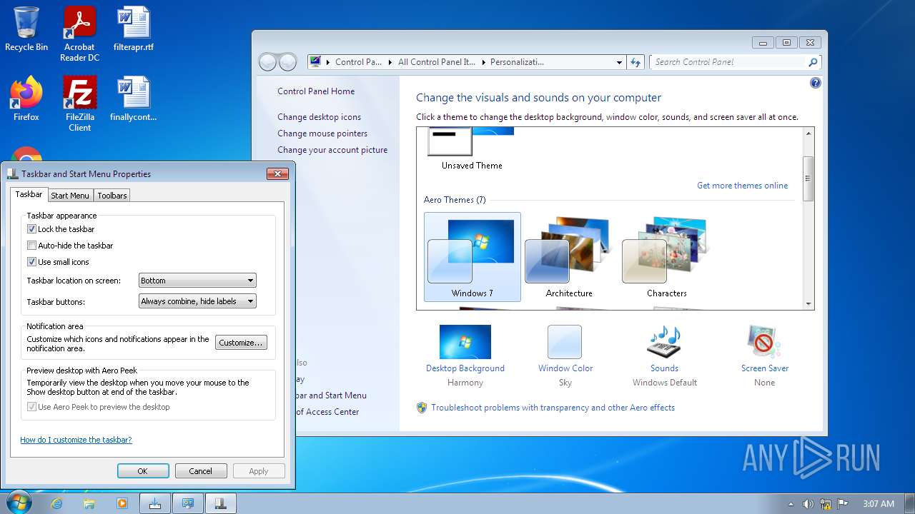
Task: Expand the Control Pa... breadcrumb arrow
Action: tap(391, 62)
